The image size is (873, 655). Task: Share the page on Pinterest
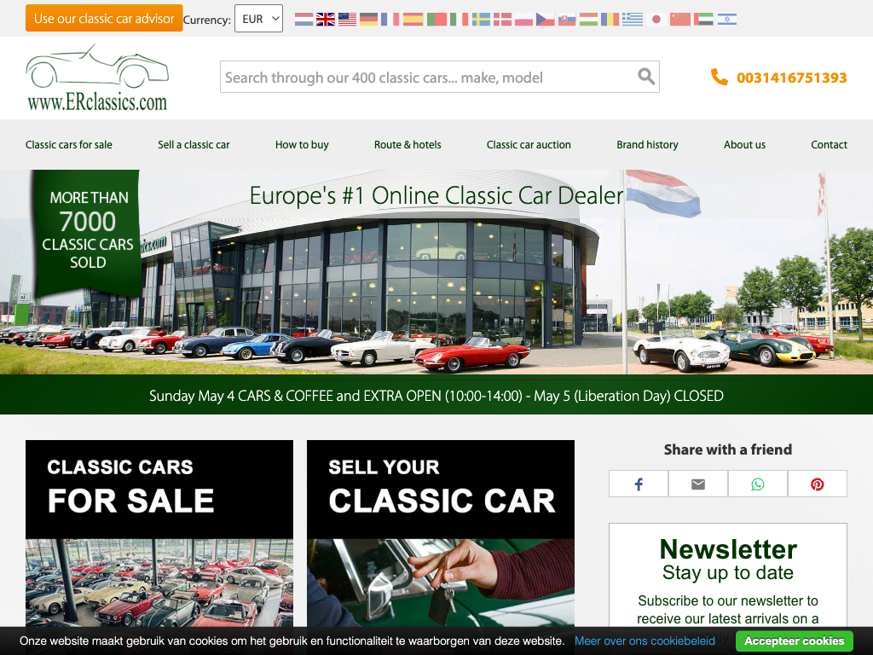pyautogui.click(x=818, y=484)
